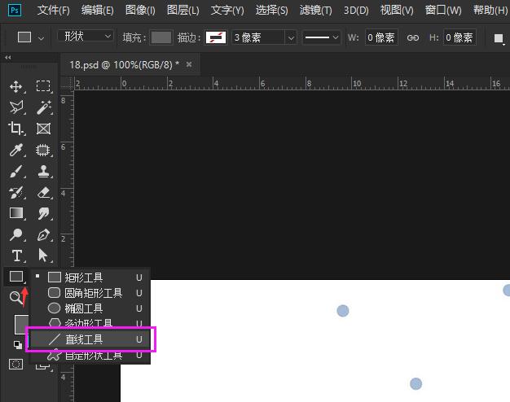Choose 椭圆工具 from the flyout
Viewport: 510px width, 402px height.
[x=90, y=308]
